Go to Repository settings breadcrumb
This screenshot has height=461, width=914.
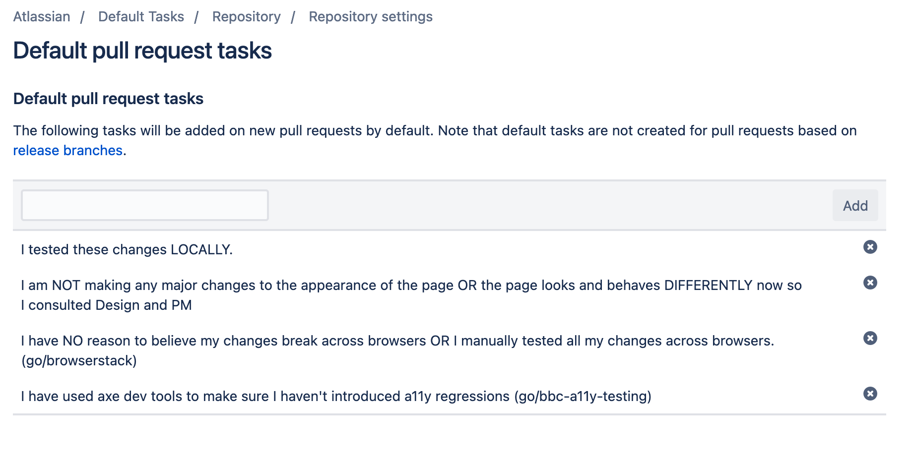click(370, 17)
